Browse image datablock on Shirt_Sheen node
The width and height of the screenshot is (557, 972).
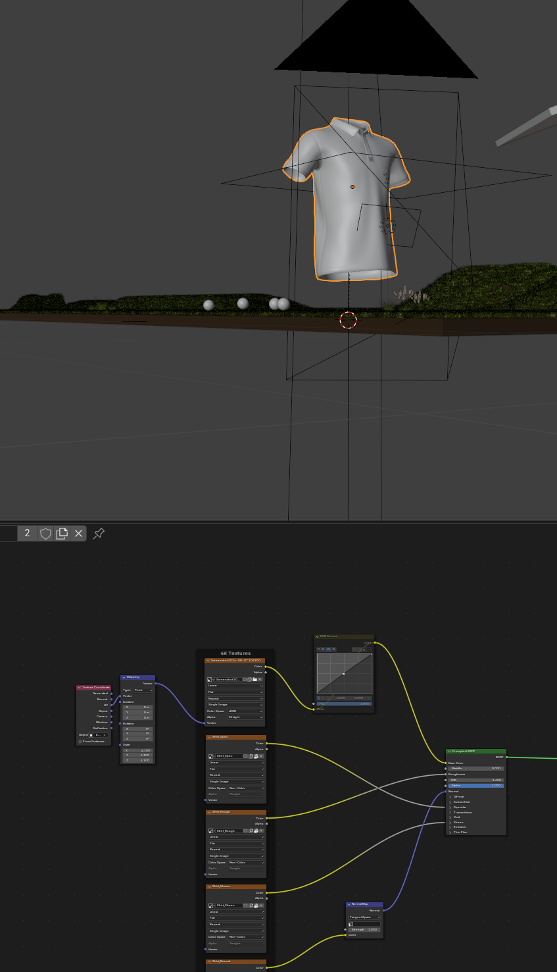pos(211,906)
